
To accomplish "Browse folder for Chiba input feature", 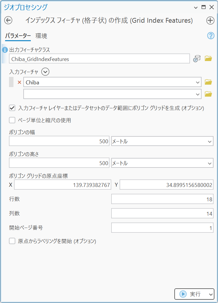I will [x=208, y=82].
